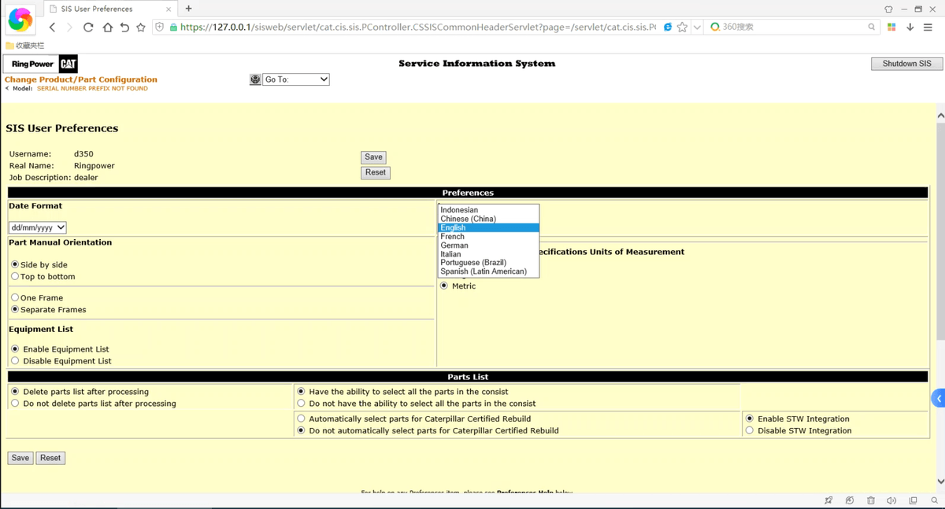Open the browser hamburger menu icon
Image resolution: width=945 pixels, height=509 pixels.
click(x=928, y=27)
